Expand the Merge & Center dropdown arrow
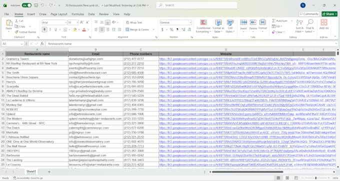Viewport: 340px width, 181px height. tap(153, 29)
